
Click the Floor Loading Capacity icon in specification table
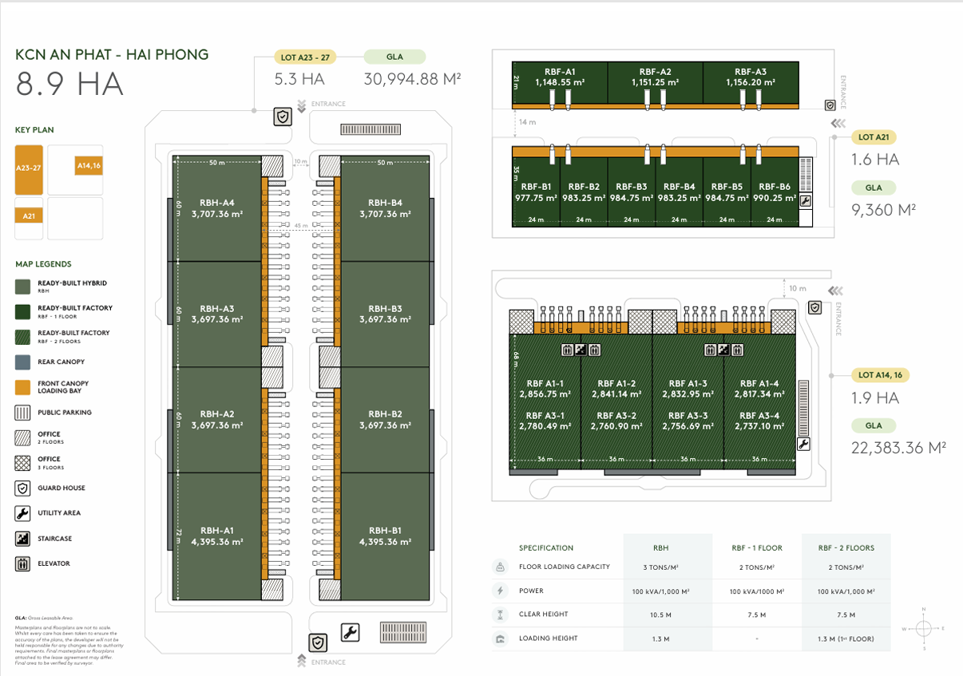(500, 567)
